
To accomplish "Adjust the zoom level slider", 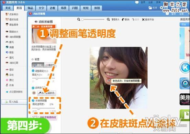I will coord(93,19).
